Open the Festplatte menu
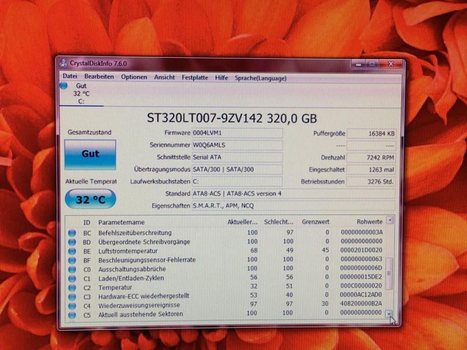467x350 pixels. 195,77
